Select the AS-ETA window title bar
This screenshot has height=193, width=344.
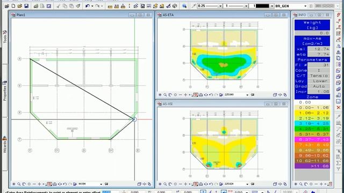pyautogui.click(x=223, y=15)
